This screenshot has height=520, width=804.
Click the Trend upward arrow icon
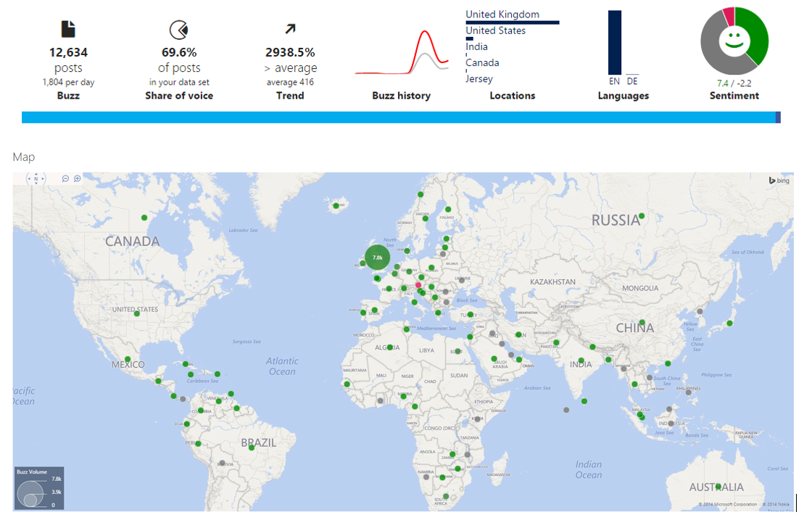pos(290,29)
